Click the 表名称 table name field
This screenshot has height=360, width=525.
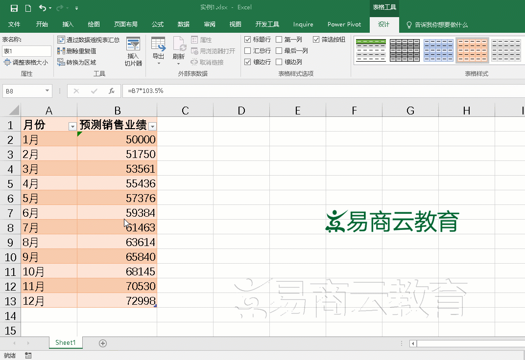point(26,51)
